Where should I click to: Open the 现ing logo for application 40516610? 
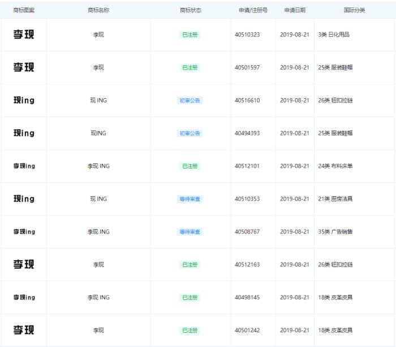24,100
